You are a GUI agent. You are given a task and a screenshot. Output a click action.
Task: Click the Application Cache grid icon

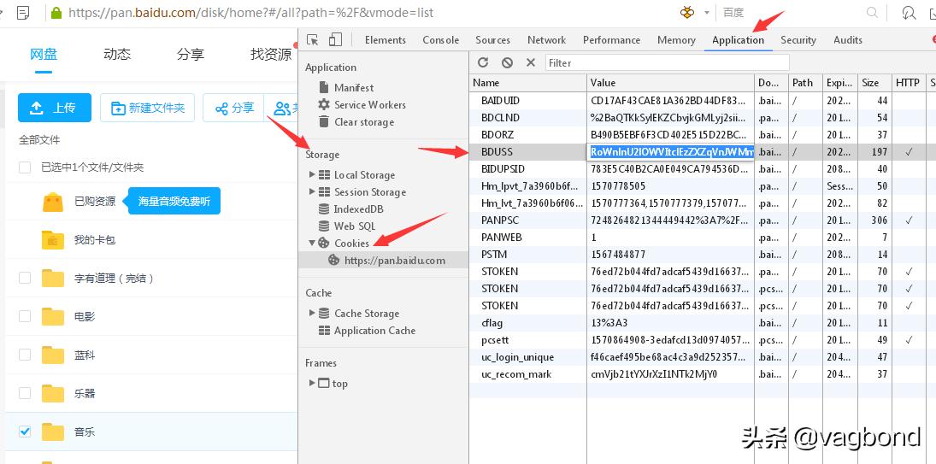click(324, 331)
